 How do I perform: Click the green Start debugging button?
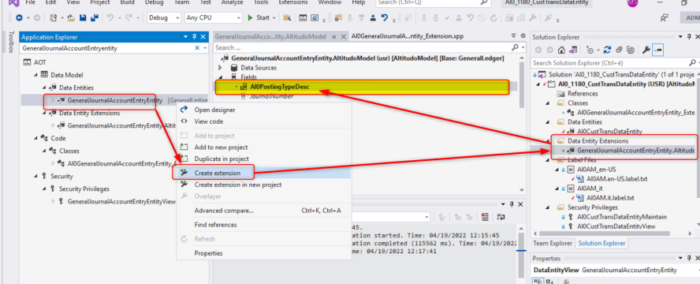click(x=259, y=18)
